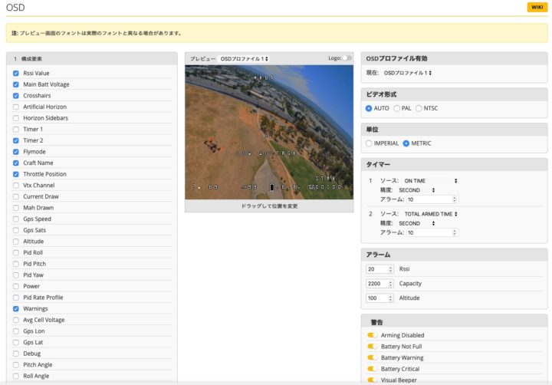Screen dimensions: 552x385
Task: Click the Altitude alarm input field
Action: coord(380,298)
